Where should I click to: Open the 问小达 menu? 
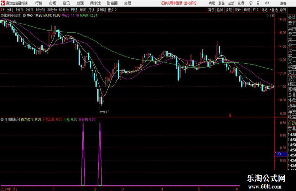point(95,3)
